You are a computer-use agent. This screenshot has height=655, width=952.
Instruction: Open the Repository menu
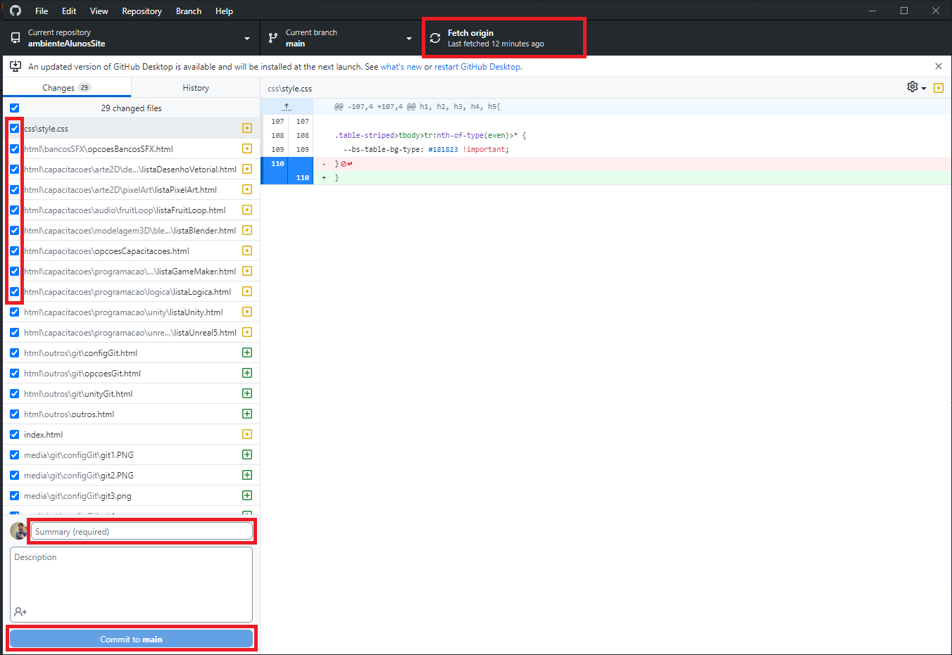click(142, 11)
